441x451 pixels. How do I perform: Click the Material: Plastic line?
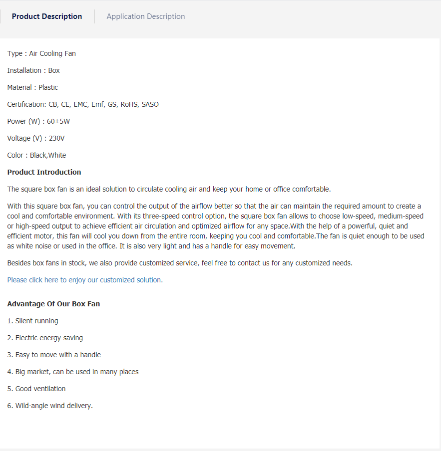[32, 87]
